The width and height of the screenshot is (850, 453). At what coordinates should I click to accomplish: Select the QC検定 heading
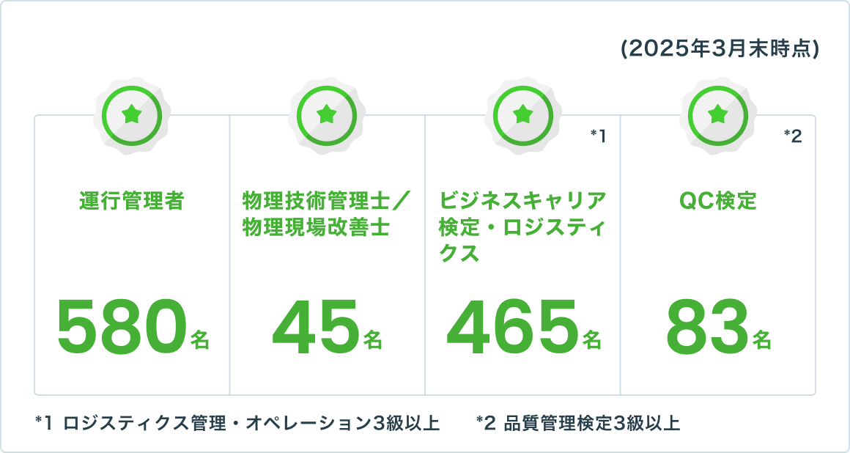(718, 201)
